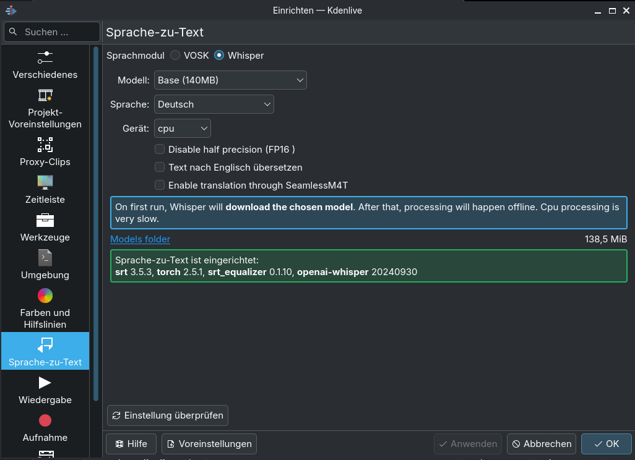635x460 pixels.
Task: Toggle Disable half precision (FP16) checkbox
Action: (x=160, y=149)
